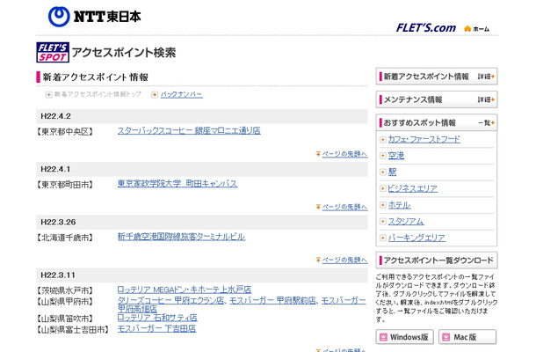Open 詳細 arrow for メンテナンス情報
The width and height of the screenshot is (536, 352).
coord(486,99)
